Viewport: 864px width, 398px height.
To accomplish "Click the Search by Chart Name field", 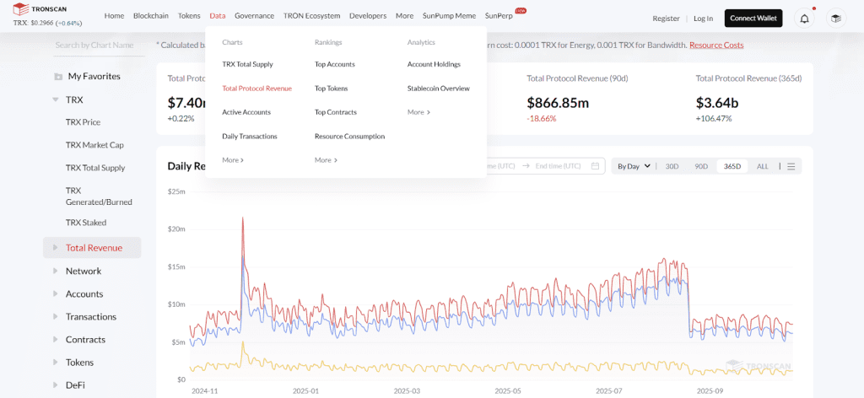I will coord(94,45).
